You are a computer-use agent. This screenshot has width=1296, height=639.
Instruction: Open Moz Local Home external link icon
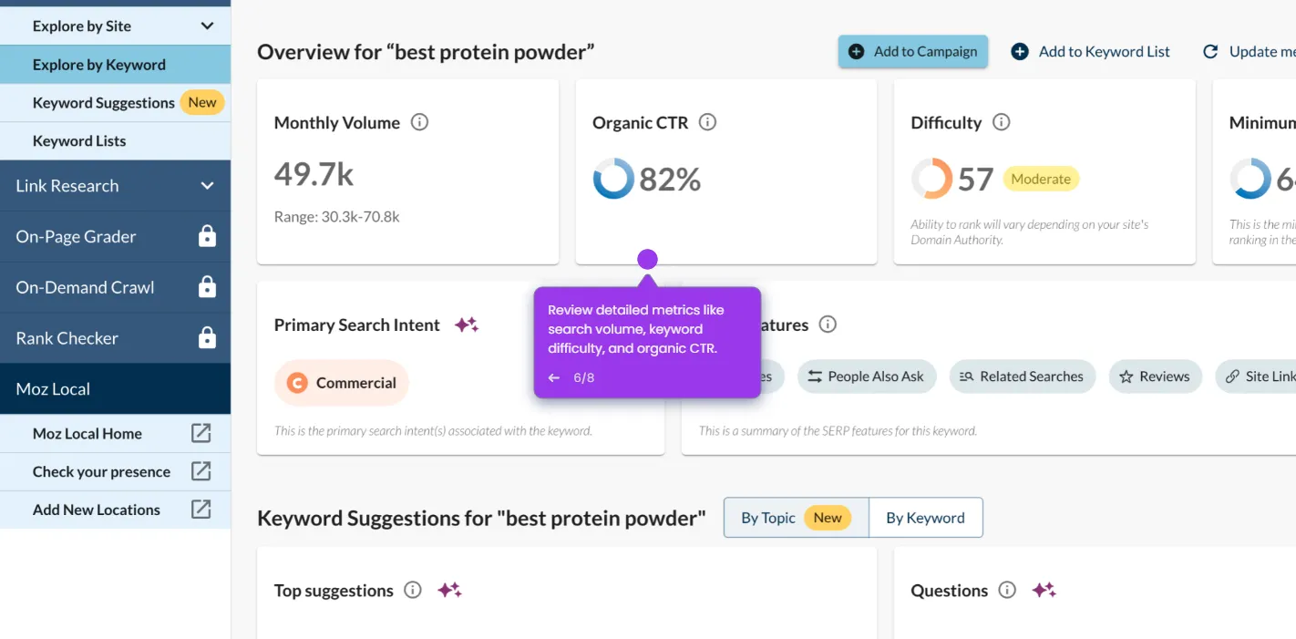(x=201, y=434)
